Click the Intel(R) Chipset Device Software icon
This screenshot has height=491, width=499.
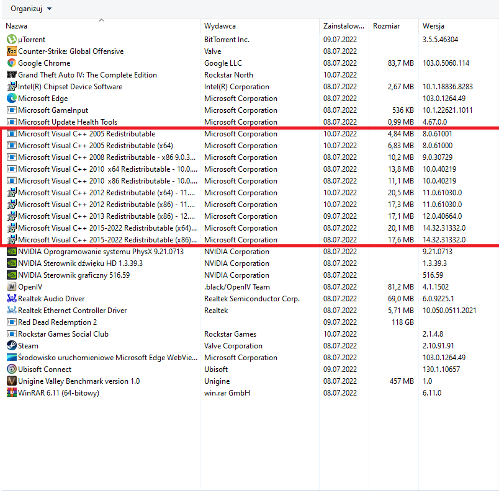coord(12,86)
